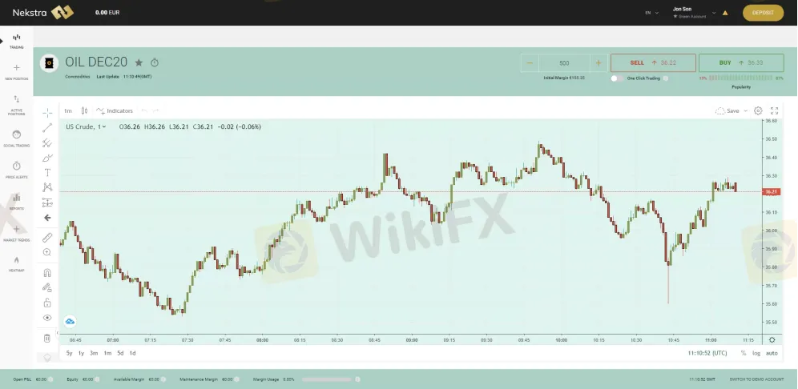Viewport: 798px width, 389px height.
Task: Expand the US Crude symbol legend dropdown
Action: coord(105,126)
